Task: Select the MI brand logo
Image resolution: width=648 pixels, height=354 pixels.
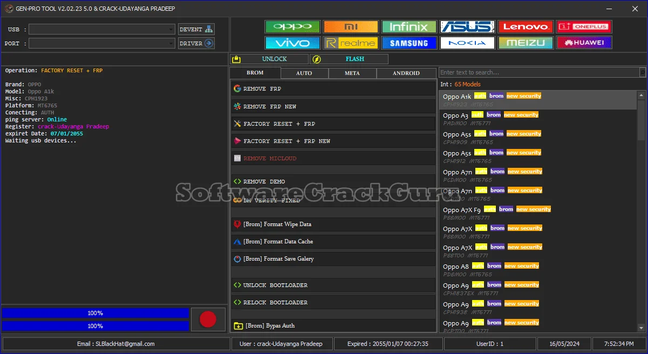Action: pyautogui.click(x=351, y=27)
